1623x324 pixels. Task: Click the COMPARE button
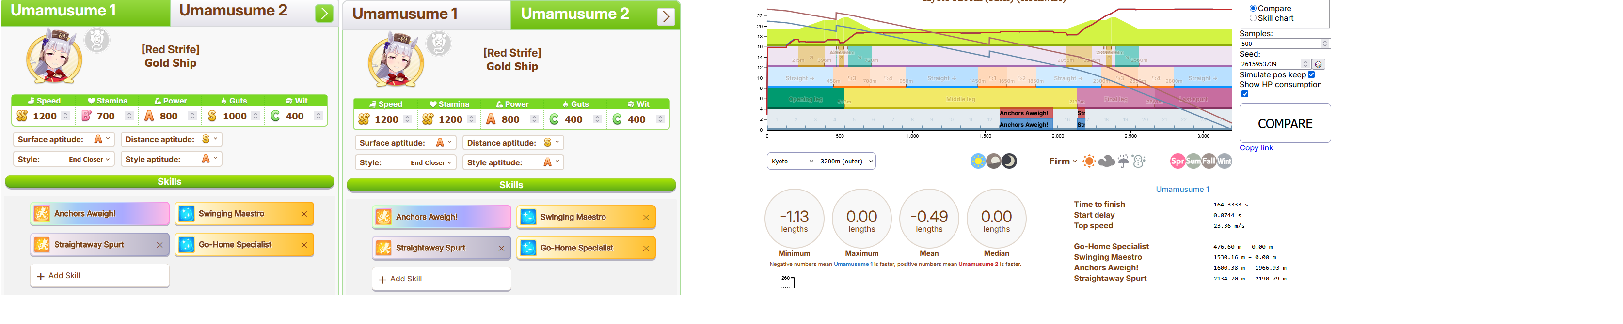(1285, 124)
